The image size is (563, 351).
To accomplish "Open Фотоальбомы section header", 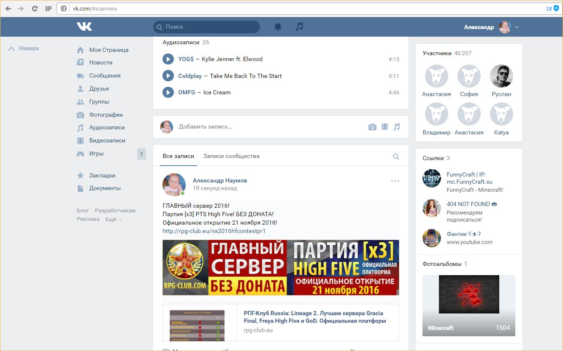I will (444, 264).
